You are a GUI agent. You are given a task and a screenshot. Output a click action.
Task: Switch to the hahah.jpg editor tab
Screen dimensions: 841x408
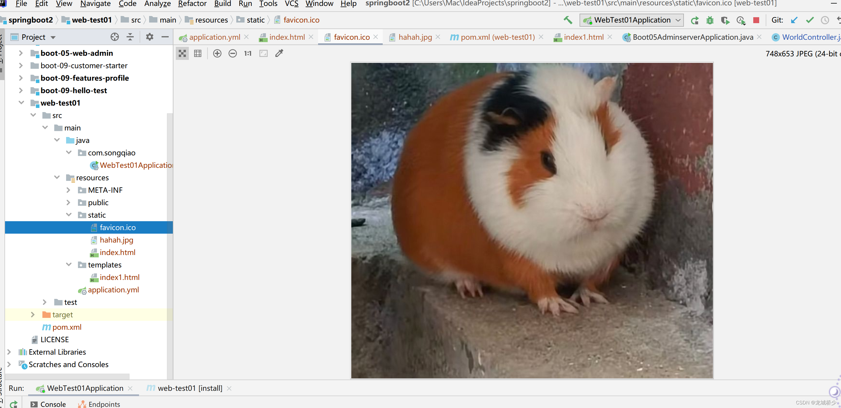[415, 37]
